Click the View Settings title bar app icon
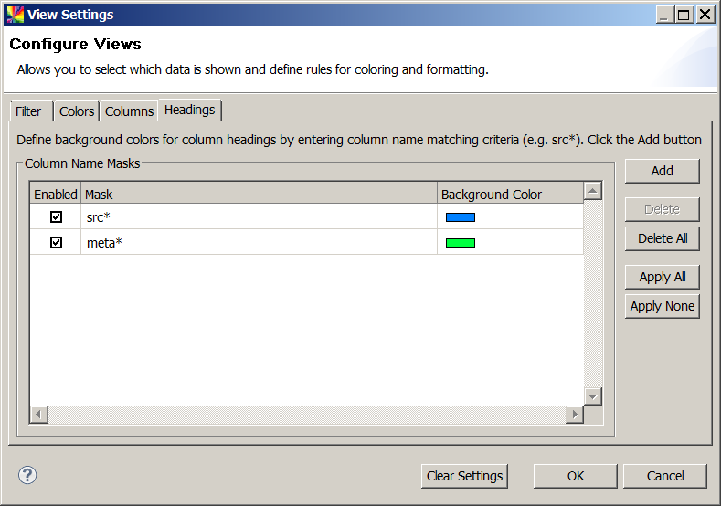This screenshot has width=721, height=506. point(15,15)
